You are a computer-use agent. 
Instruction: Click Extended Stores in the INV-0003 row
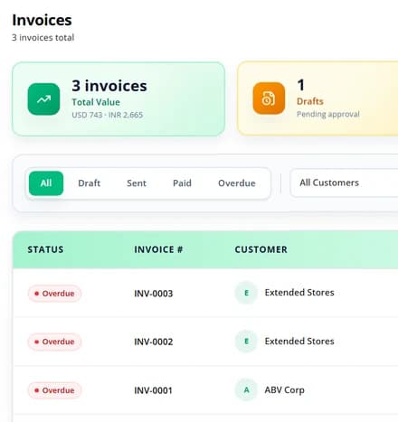299,293
